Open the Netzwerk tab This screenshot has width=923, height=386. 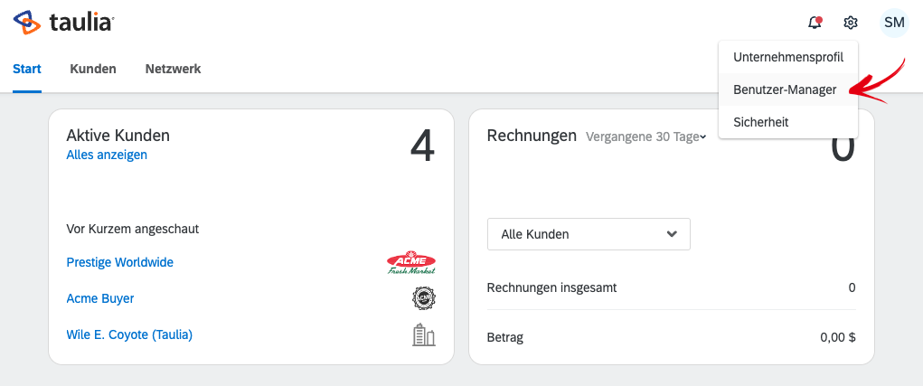click(x=173, y=69)
